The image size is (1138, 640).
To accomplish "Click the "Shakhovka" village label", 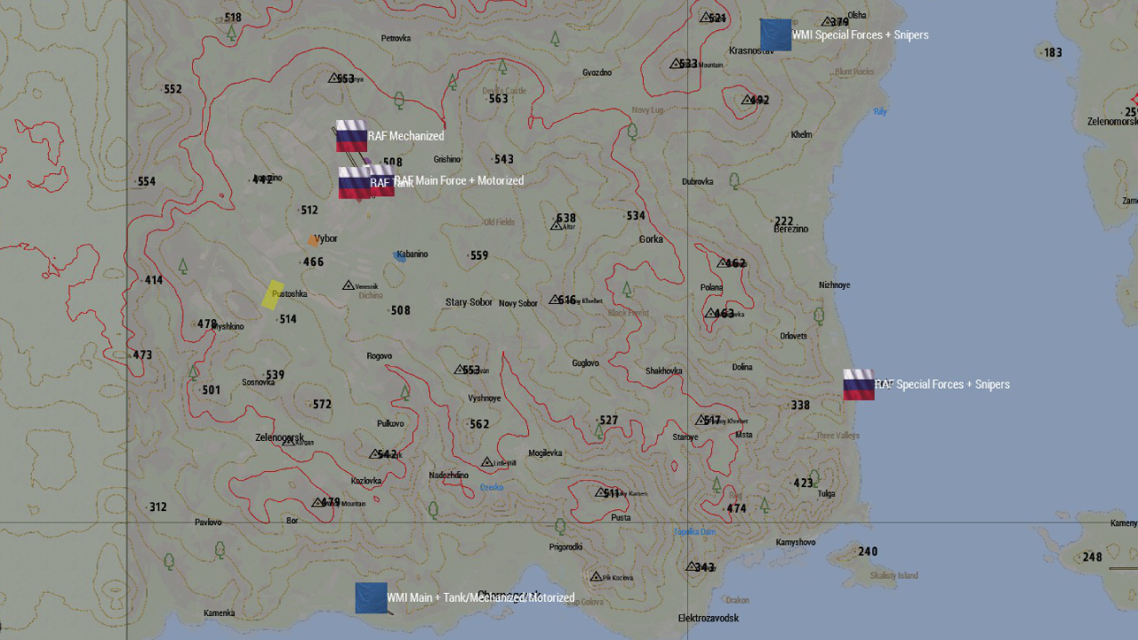I will coord(664,371).
